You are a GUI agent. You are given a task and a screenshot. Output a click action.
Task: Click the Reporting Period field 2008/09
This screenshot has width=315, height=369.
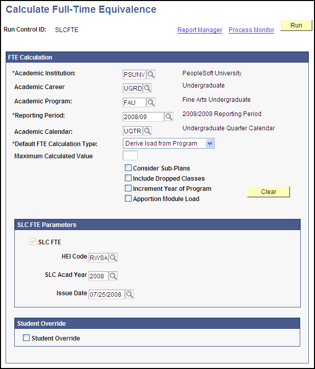[x=143, y=117]
